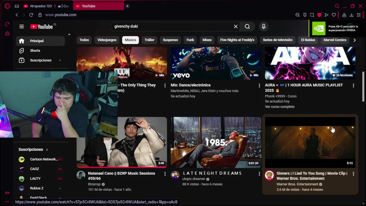Show more category chips with right arrow
Image resolution: width=366 pixels, height=206 pixels.
pos(355,40)
